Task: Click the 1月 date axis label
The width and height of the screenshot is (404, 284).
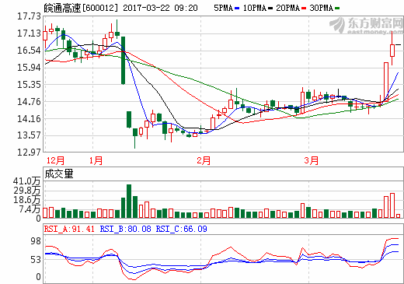Action: pyautogui.click(x=96, y=160)
